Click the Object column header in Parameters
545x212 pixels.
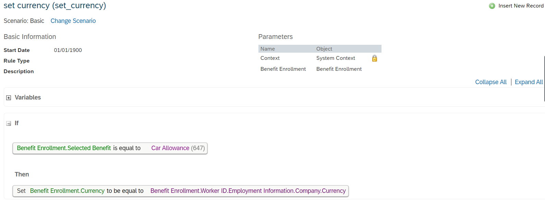point(324,49)
